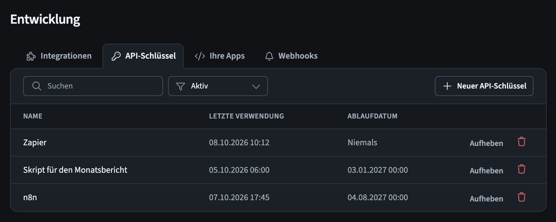556x222 pixels.
Task: Click the trash icon in n8n row
Action: (522, 197)
